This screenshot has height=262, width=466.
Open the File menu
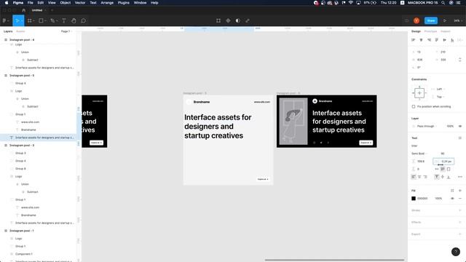point(31,3)
